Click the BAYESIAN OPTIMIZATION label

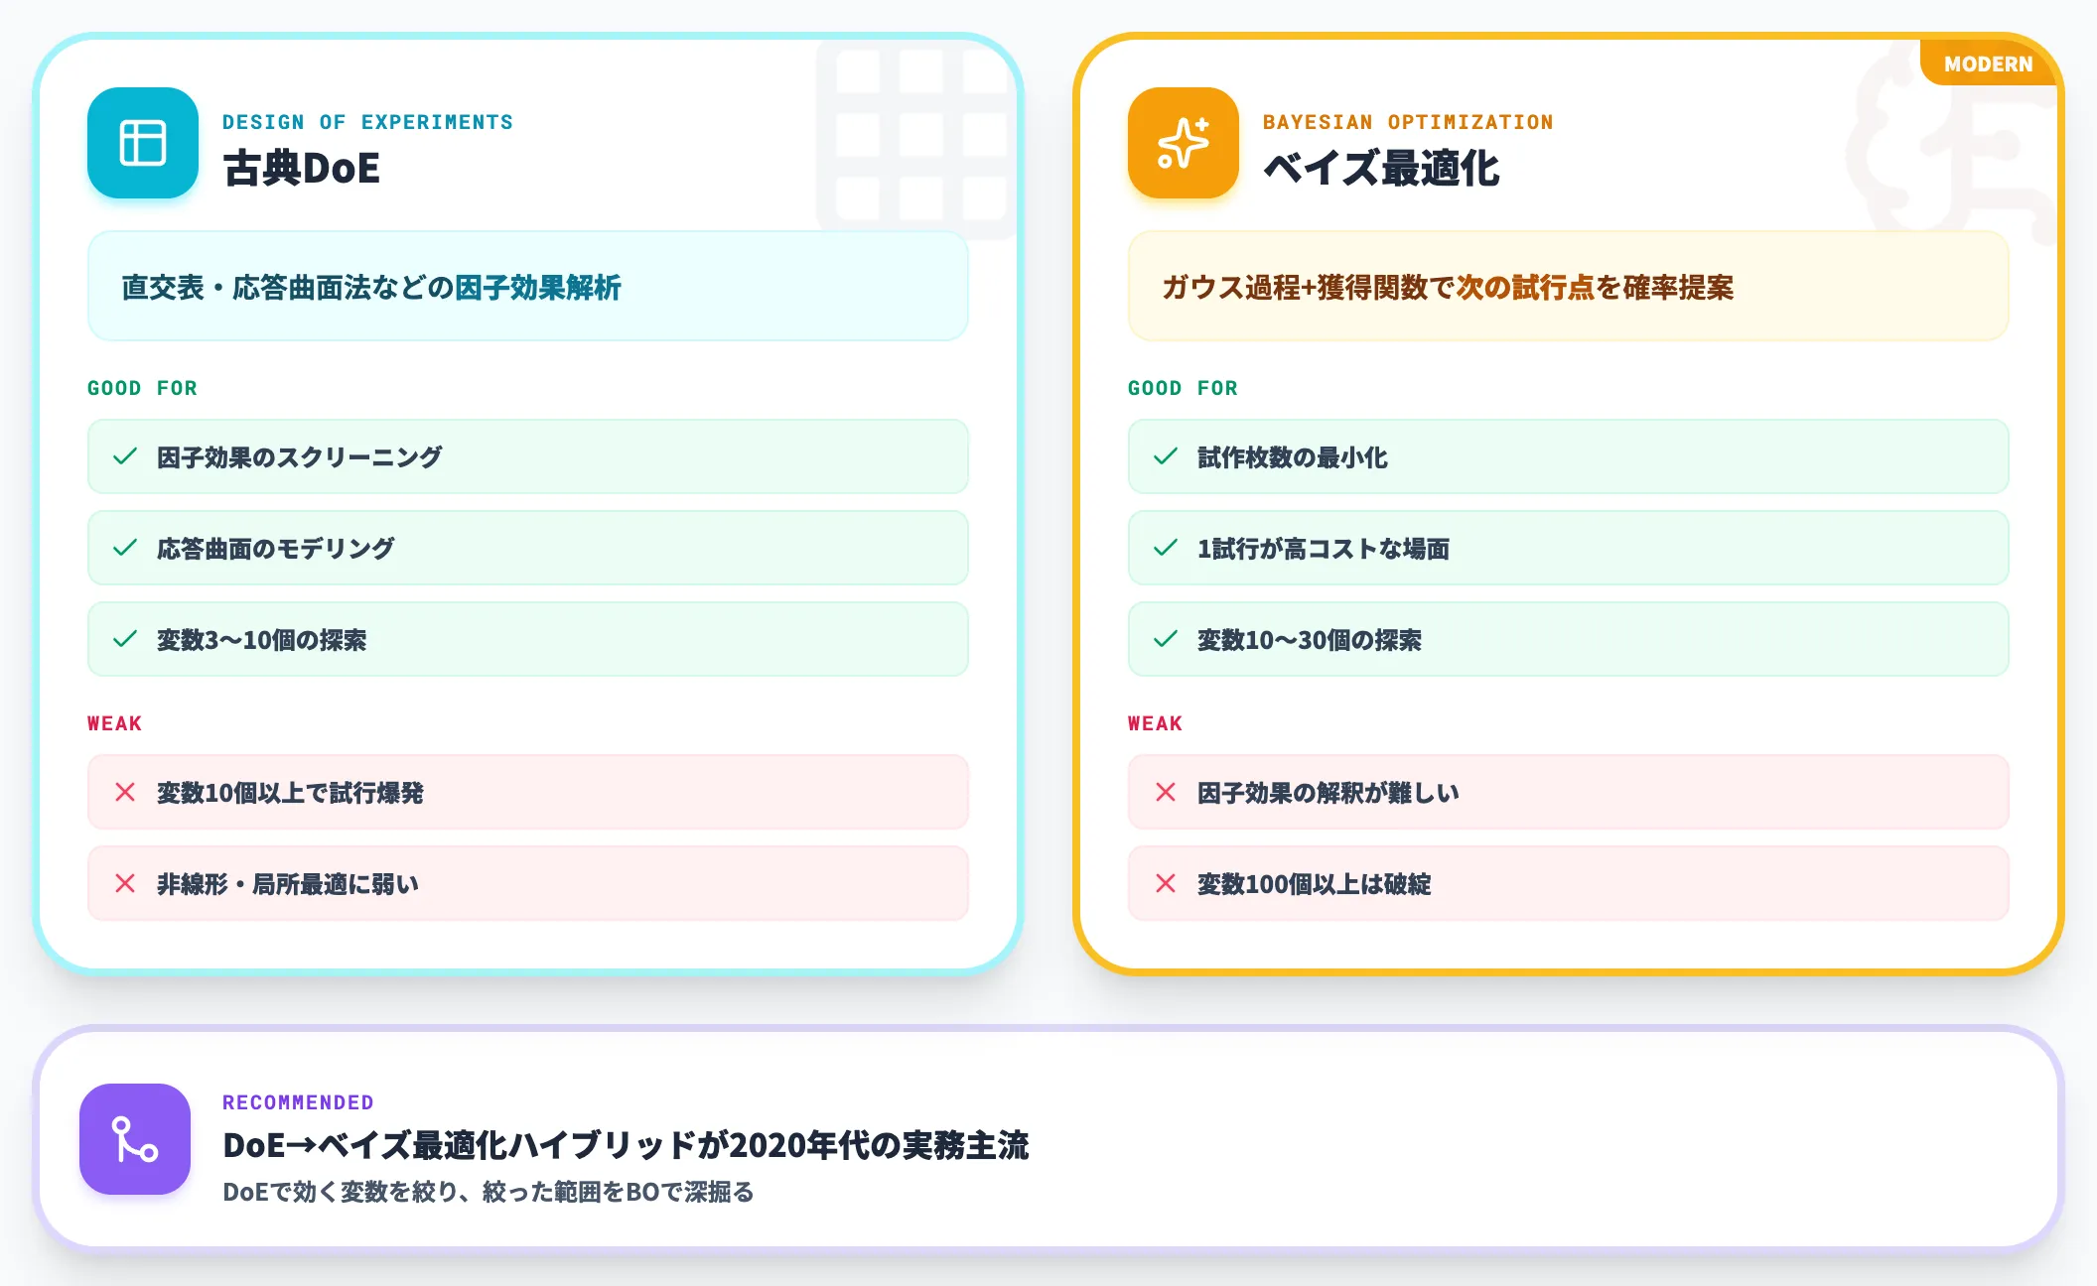click(1408, 122)
